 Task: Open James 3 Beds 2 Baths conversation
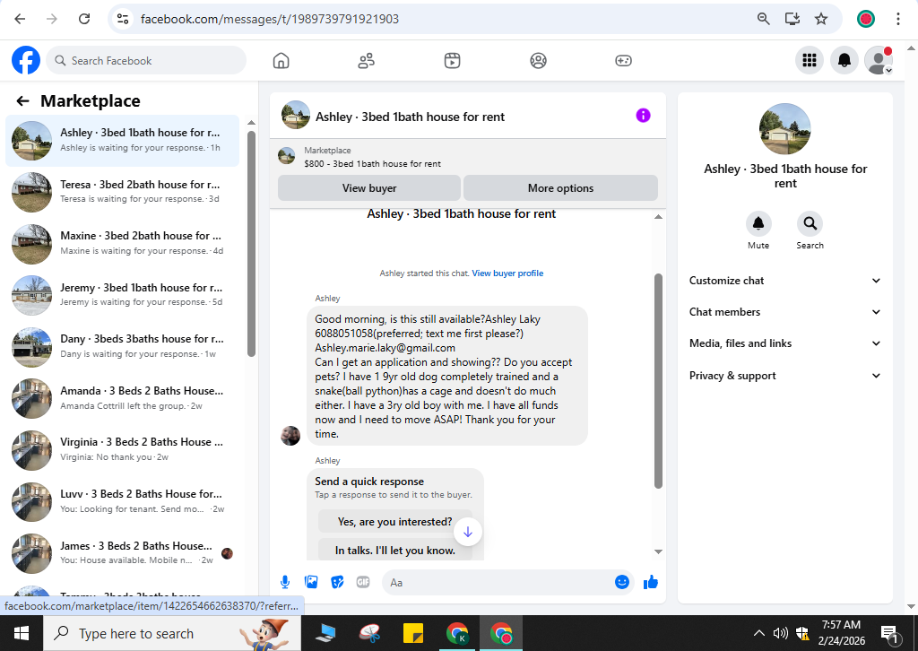[122, 553]
